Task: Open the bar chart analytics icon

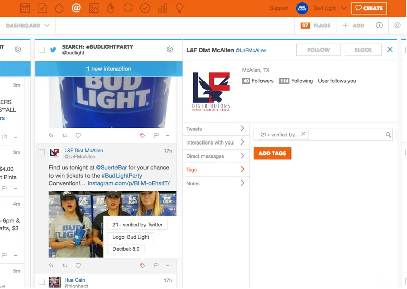Action: [162, 8]
